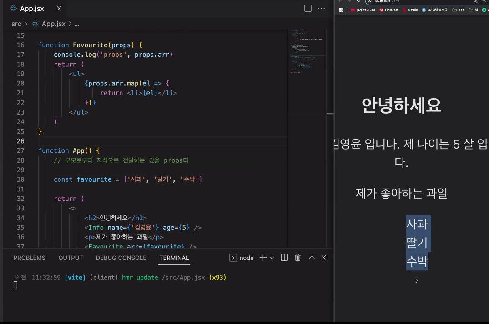This screenshot has height=324, width=489.
Task: Click the <Info name={'김영윤'} age={5} /> line
Action: 143,228
